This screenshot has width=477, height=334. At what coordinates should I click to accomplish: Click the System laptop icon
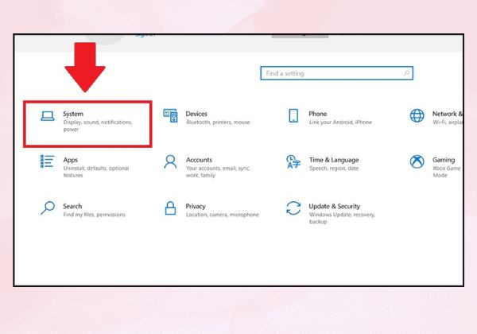[48, 116]
